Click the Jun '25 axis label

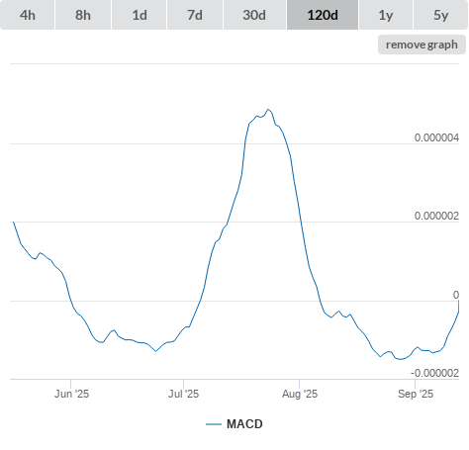(71, 394)
